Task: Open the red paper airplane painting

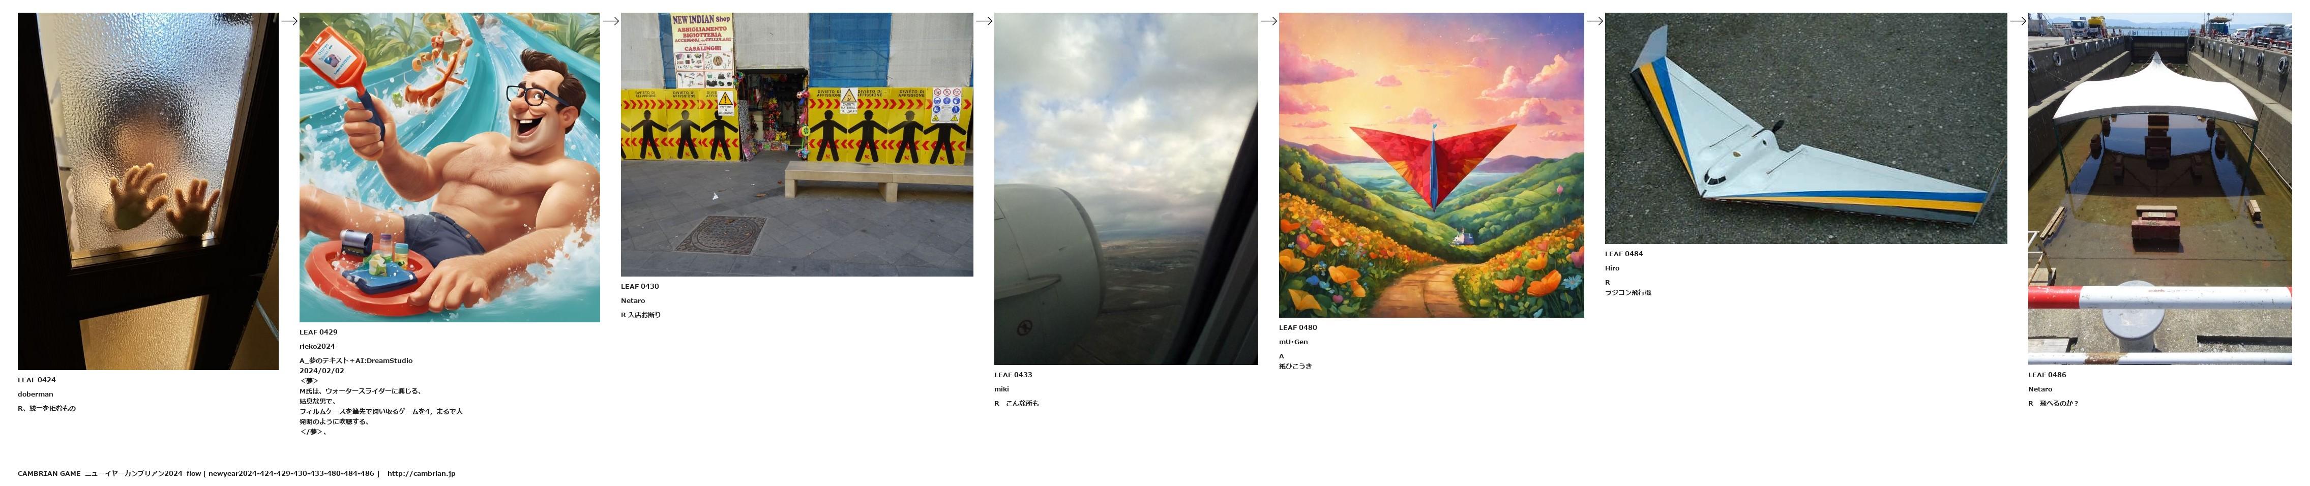Action: (x=1431, y=165)
